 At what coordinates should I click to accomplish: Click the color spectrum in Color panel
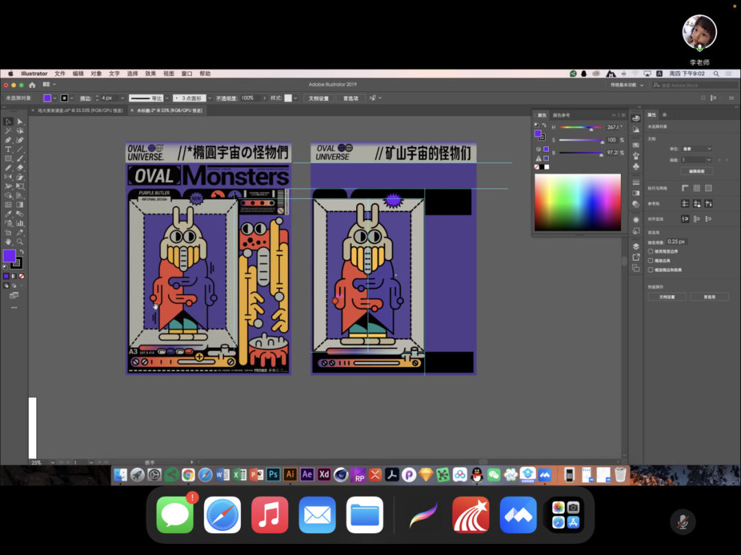tap(577, 202)
